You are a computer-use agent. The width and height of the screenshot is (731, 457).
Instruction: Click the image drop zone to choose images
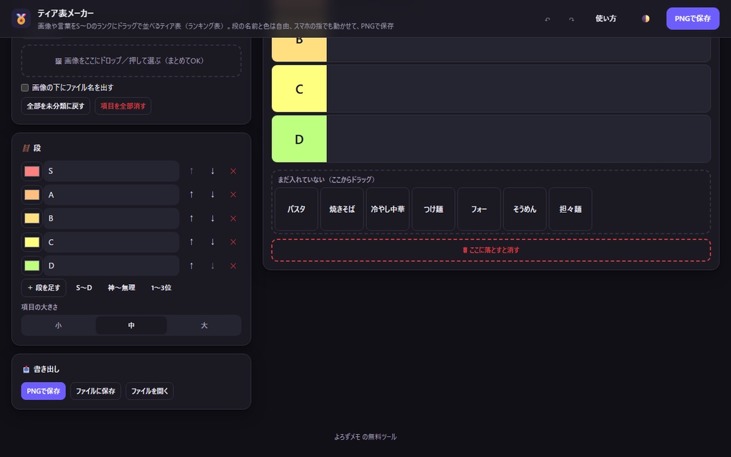click(x=131, y=61)
